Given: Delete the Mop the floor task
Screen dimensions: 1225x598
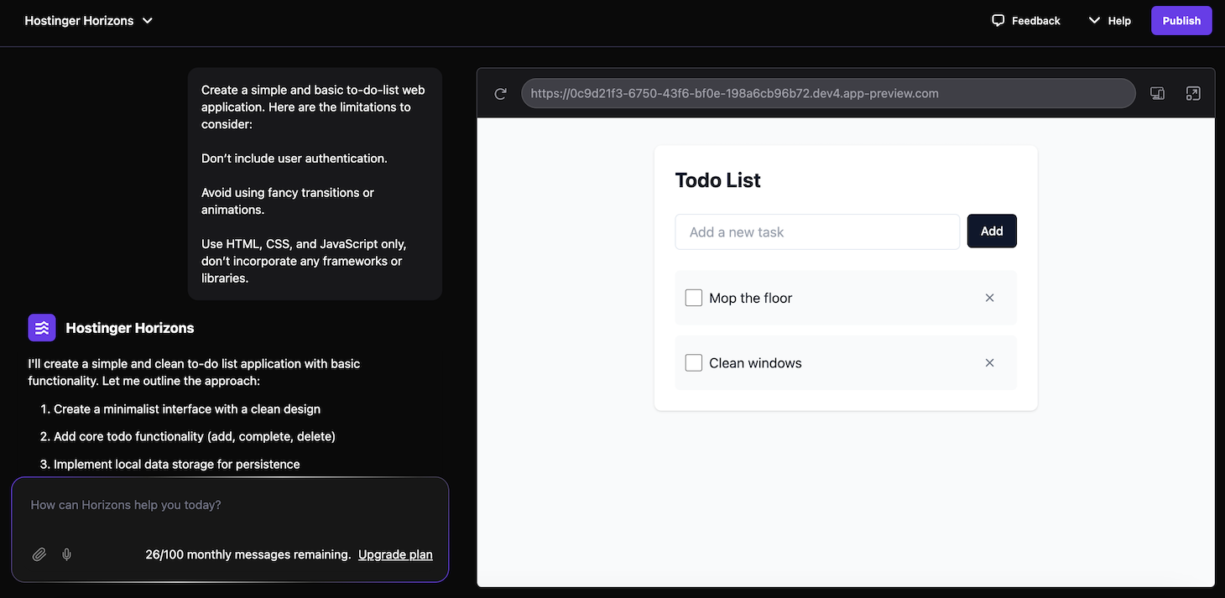Looking at the screenshot, I should [989, 298].
